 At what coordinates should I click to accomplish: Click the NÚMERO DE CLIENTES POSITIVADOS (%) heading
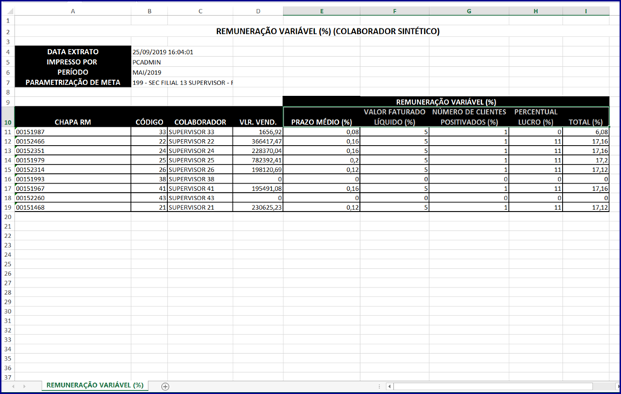point(469,117)
